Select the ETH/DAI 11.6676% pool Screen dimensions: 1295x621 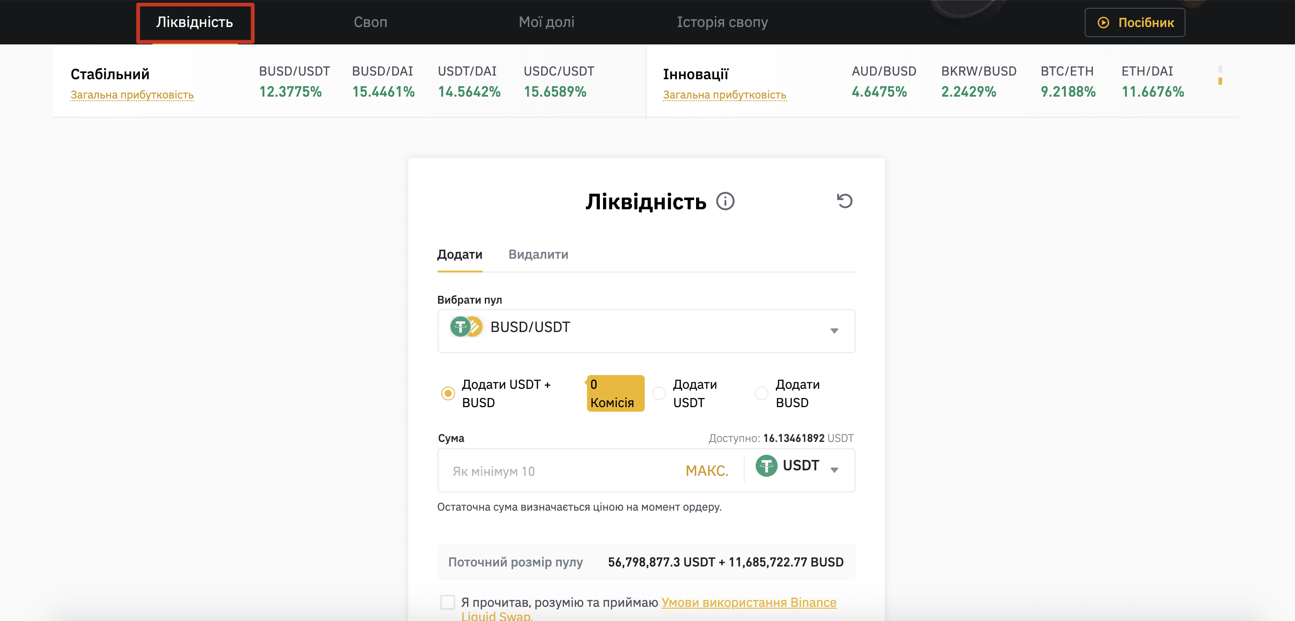click(1153, 82)
